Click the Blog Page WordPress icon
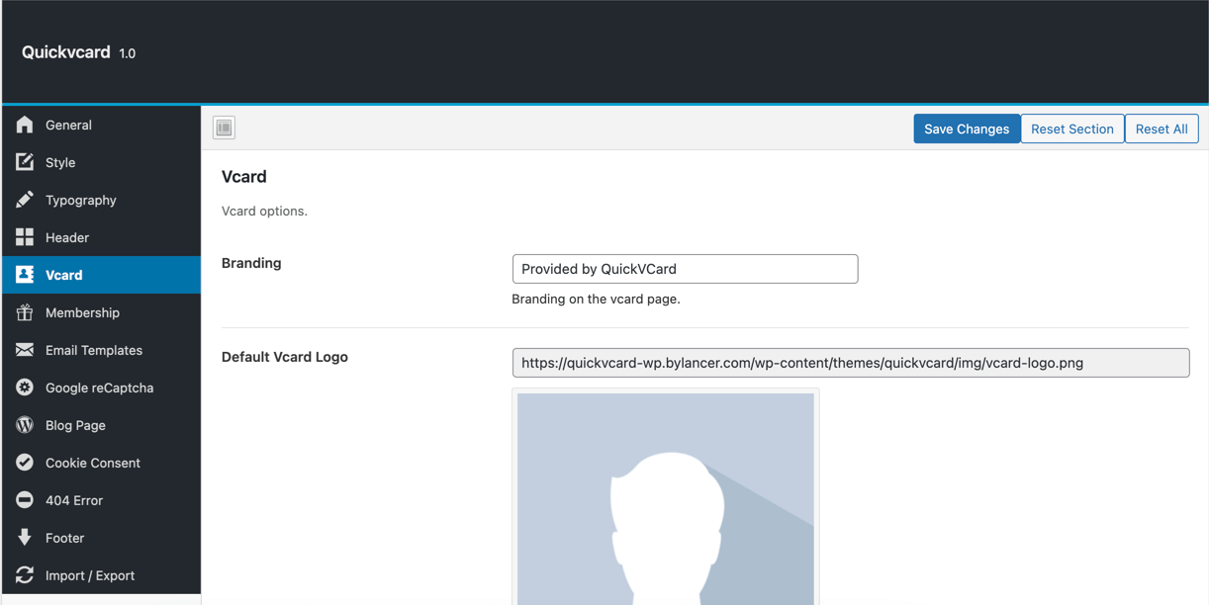Viewport: 1210px width, 605px height. click(x=25, y=425)
